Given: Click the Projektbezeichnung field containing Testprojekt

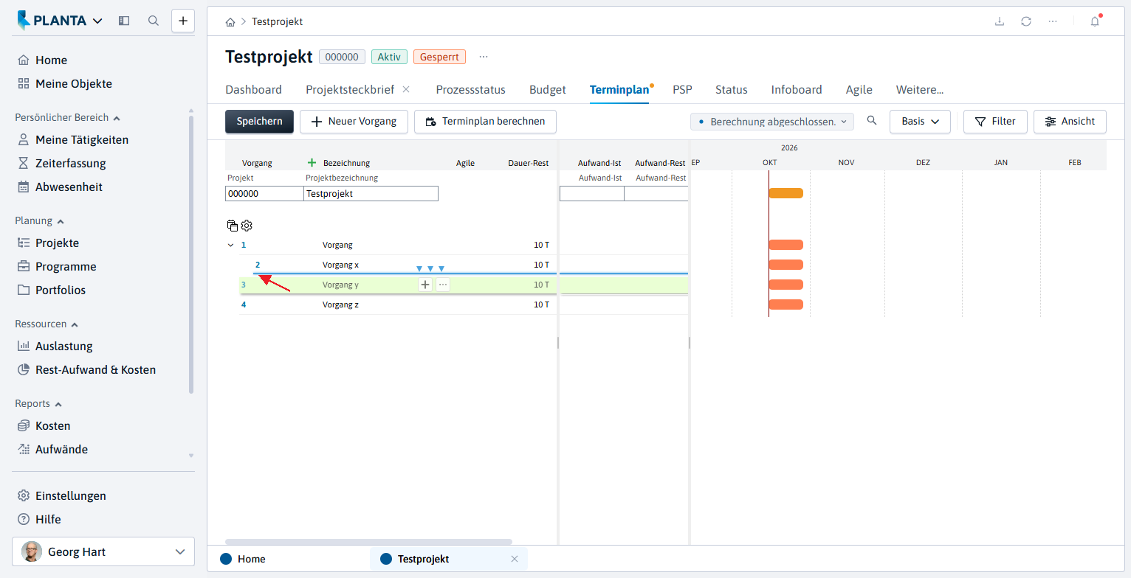Looking at the screenshot, I should (371, 194).
